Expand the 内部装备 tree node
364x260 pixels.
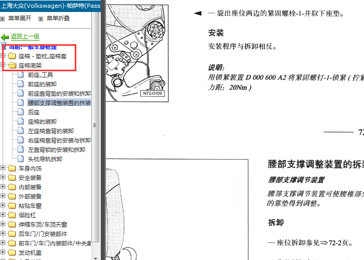(3, 186)
